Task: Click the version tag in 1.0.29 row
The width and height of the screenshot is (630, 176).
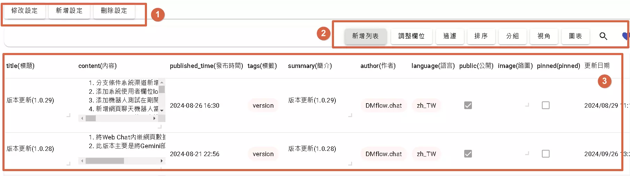Action: pos(263,106)
